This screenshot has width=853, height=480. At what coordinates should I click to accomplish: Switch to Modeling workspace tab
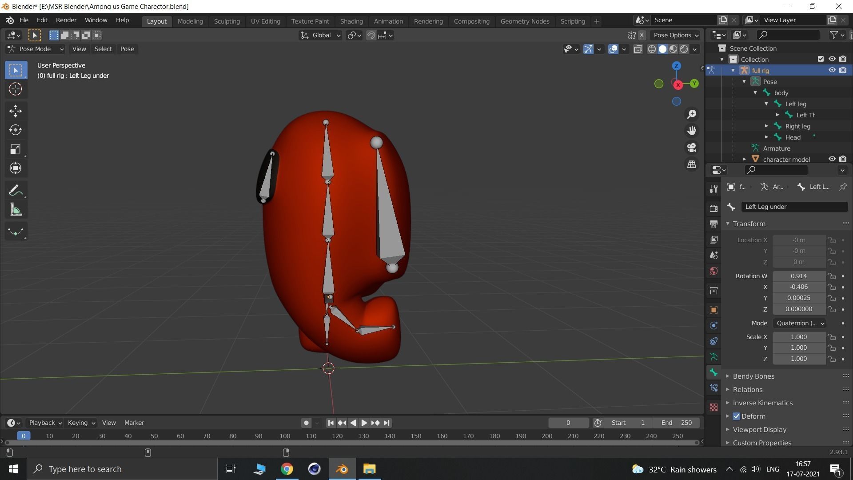[x=190, y=21]
